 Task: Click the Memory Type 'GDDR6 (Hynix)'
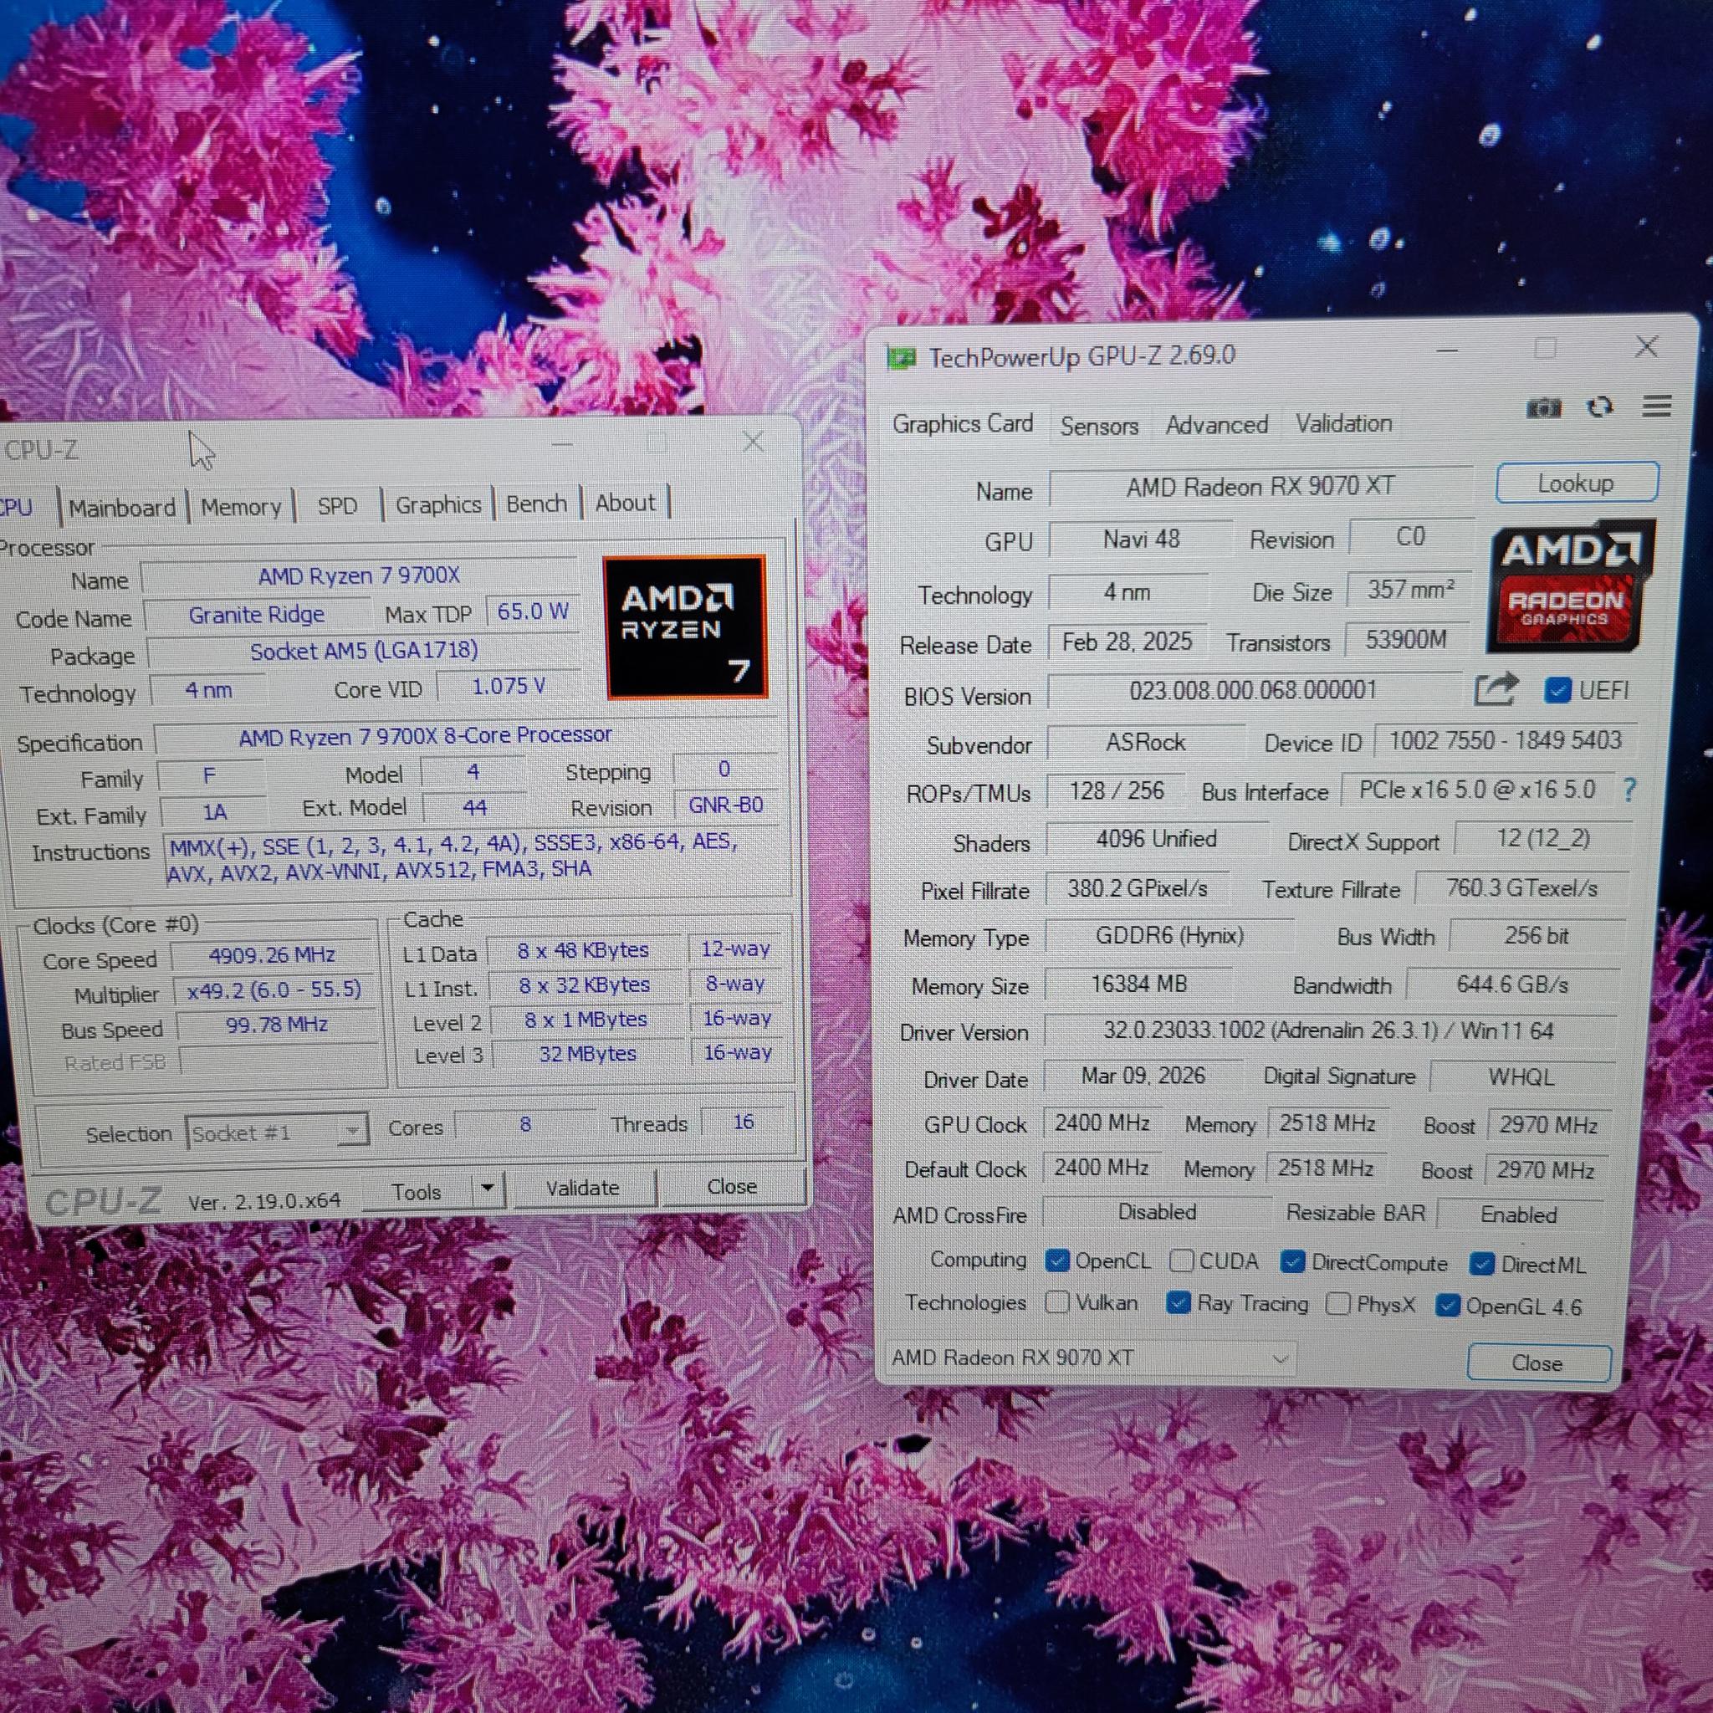[1169, 935]
